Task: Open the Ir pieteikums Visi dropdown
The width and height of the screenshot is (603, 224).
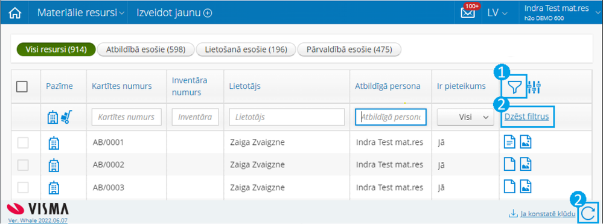Action: coord(465,117)
